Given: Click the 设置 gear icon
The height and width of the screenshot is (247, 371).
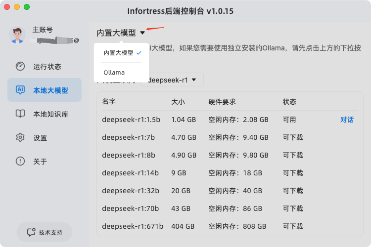Looking at the screenshot, I should [x=20, y=137].
